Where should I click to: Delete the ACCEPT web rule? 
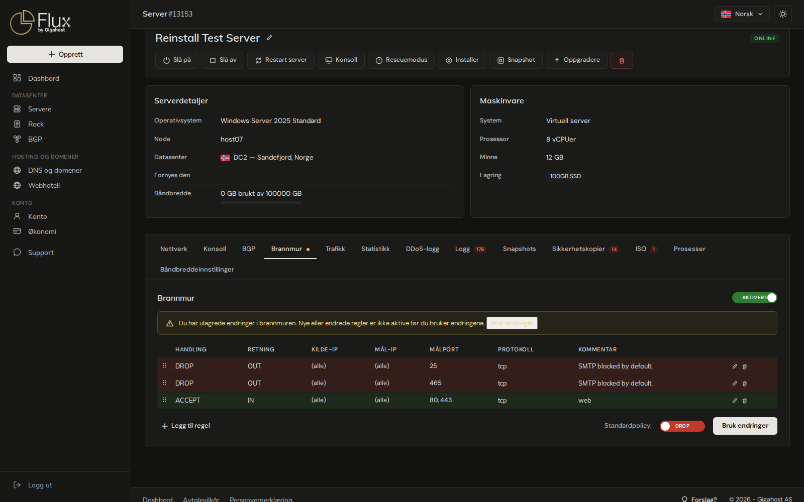point(745,401)
